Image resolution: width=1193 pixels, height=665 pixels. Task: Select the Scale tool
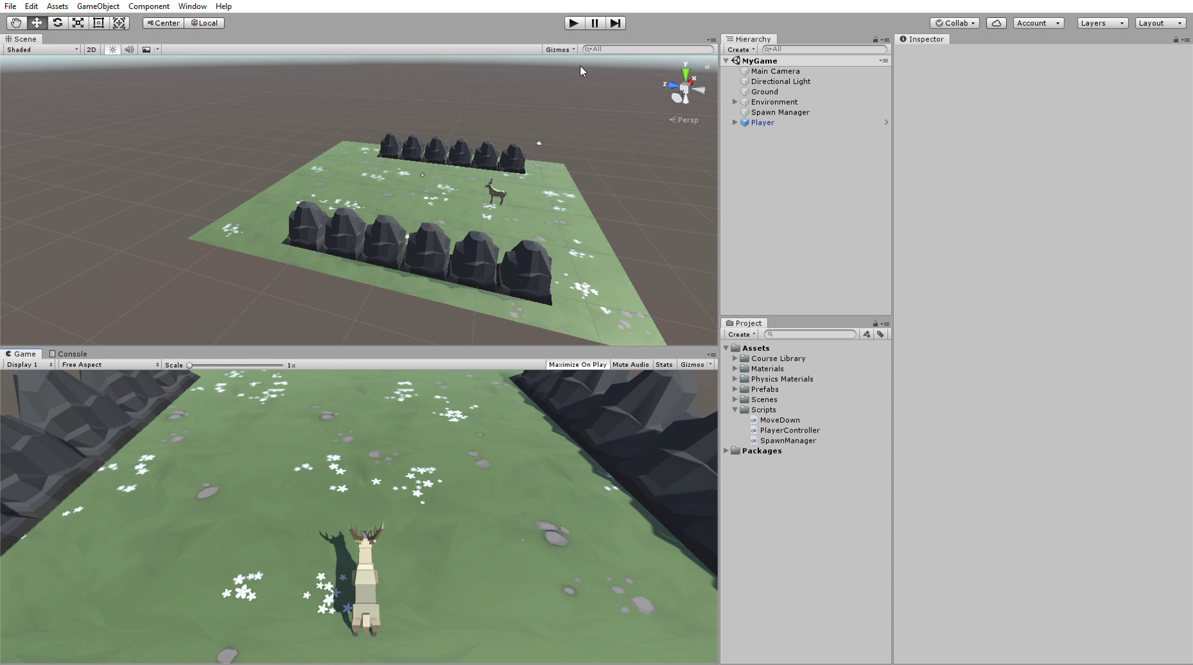(x=78, y=23)
